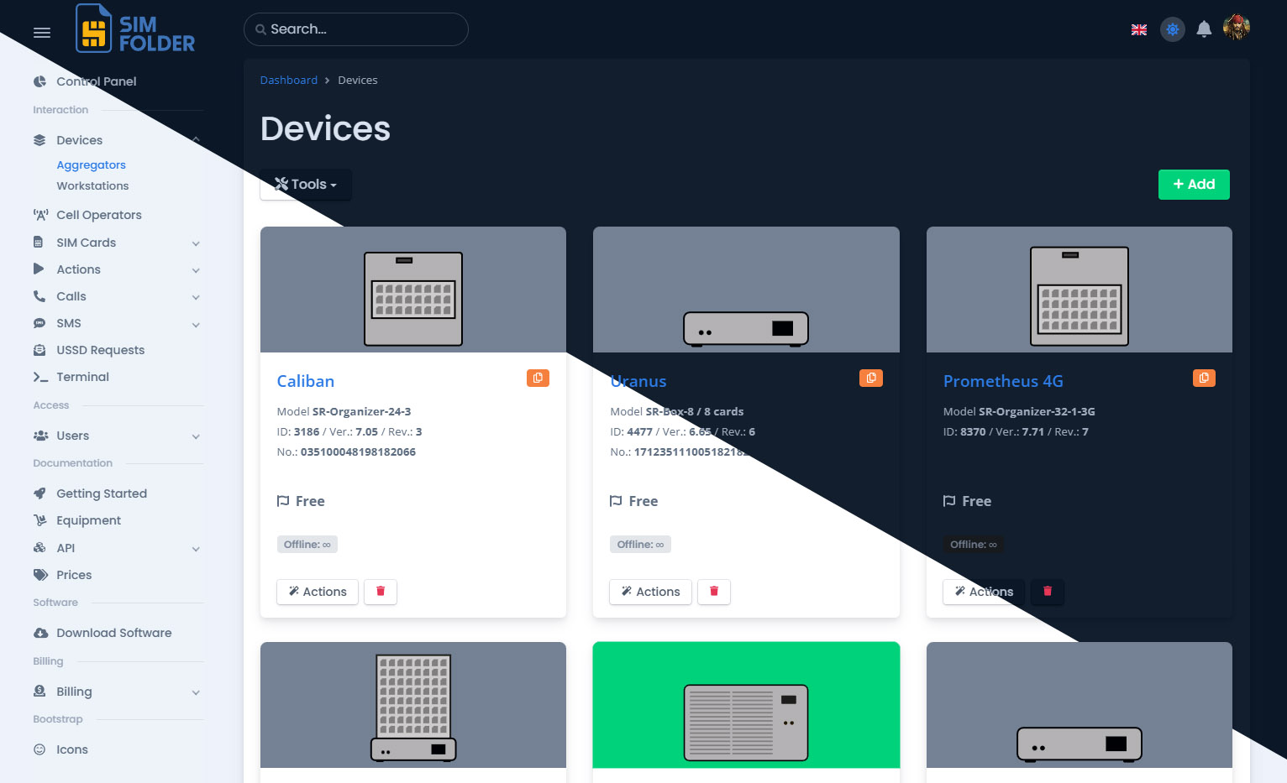1287x783 pixels.
Task: Delete the Caliban device with trash icon
Action: tap(381, 592)
